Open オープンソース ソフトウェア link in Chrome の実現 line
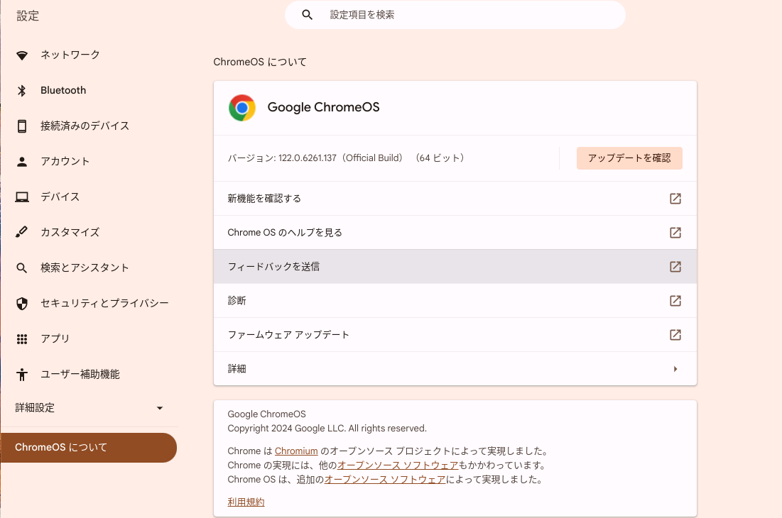 pos(398,465)
